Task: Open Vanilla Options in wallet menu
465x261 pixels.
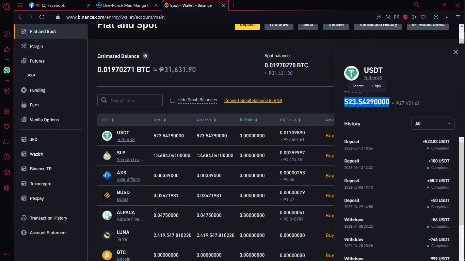Action: click(x=51, y=120)
